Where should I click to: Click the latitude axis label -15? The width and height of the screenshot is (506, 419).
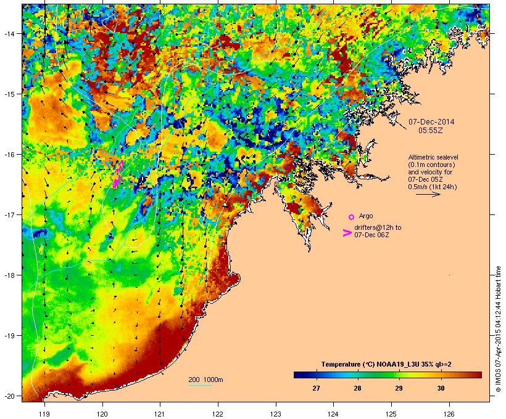click(9, 94)
